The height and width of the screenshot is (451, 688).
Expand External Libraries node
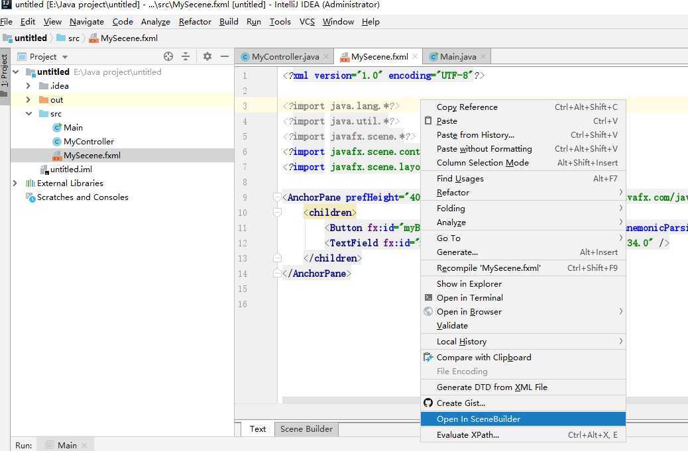pyautogui.click(x=15, y=183)
